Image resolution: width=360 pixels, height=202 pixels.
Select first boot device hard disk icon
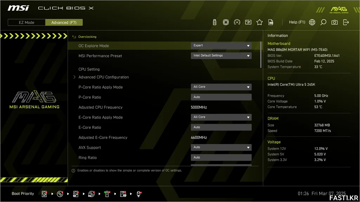pyautogui.click(x=44, y=194)
